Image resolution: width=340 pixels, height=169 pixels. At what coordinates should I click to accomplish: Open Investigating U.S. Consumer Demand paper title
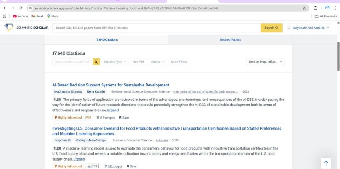[167, 131]
